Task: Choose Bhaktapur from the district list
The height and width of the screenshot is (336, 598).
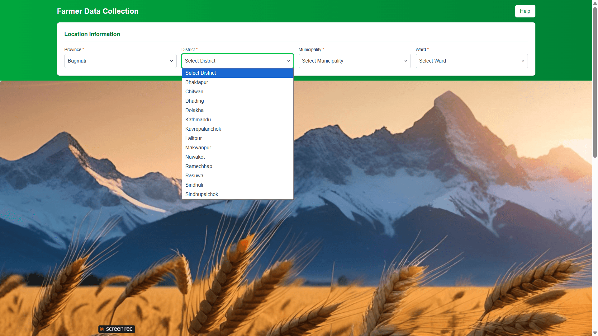Action: click(x=197, y=82)
